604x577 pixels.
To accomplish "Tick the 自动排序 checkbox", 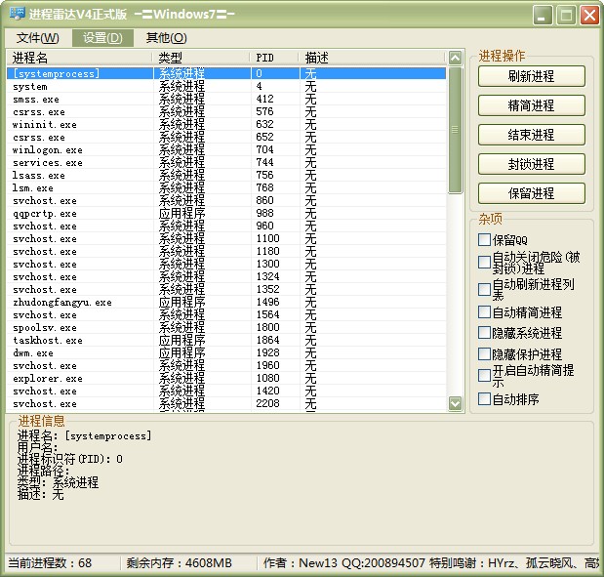I will 484,398.
